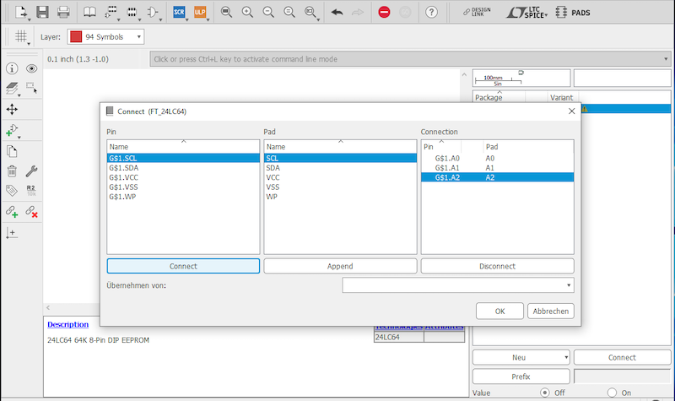Open the PADS tool
Viewport: 675px width, 401px height.
coord(573,13)
